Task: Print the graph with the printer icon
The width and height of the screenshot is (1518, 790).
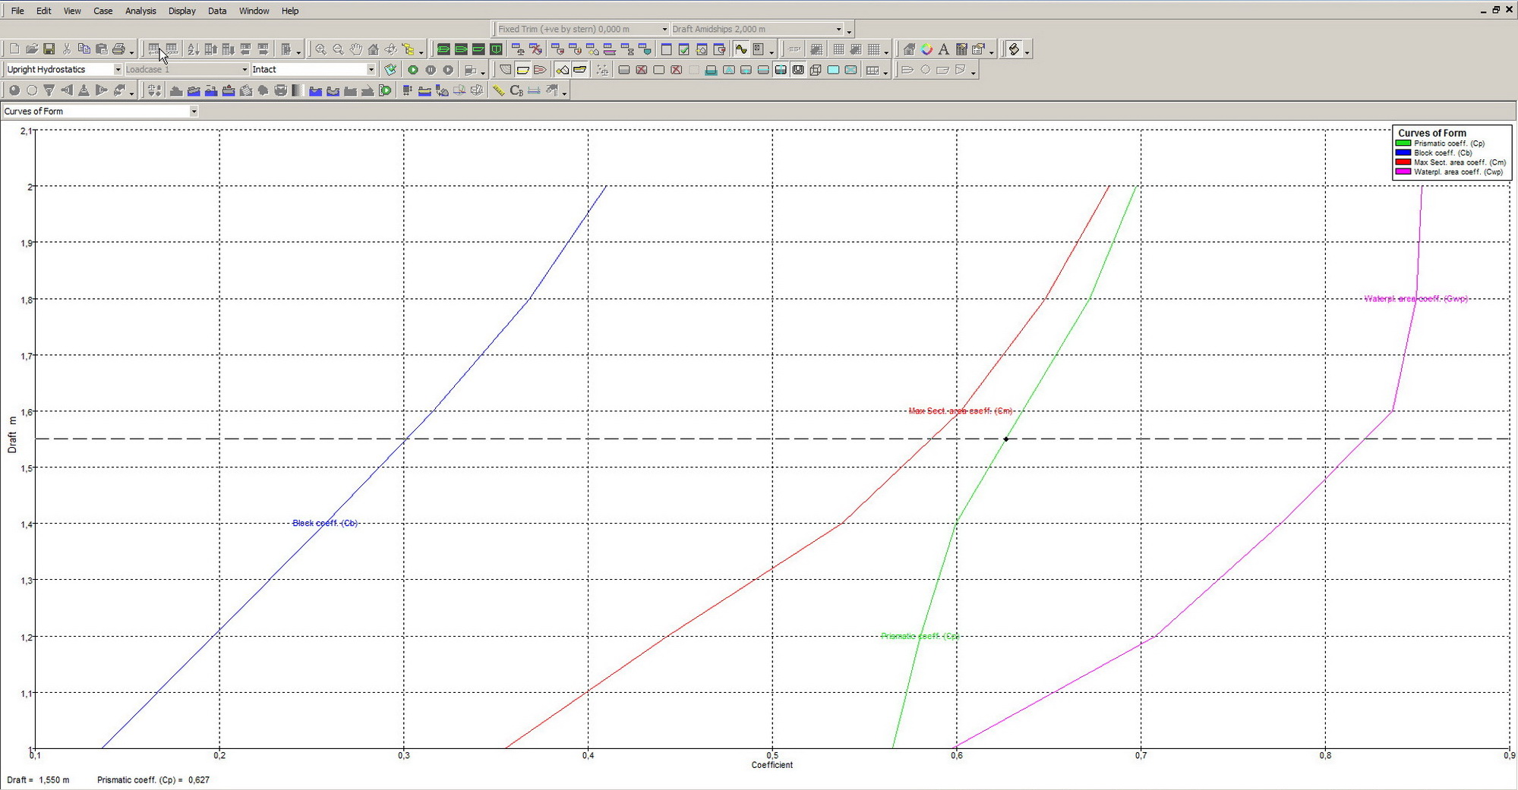Action: [118, 49]
